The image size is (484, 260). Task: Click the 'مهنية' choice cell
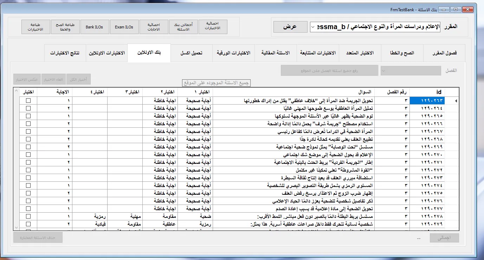tap(125, 216)
